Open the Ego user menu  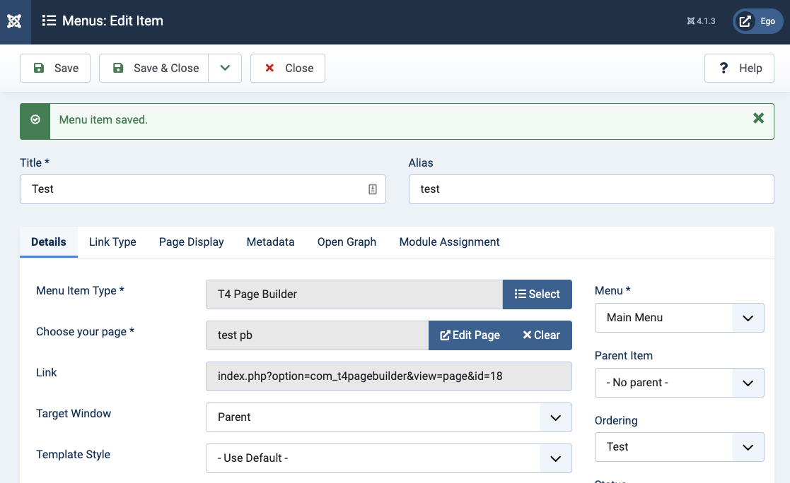[x=758, y=21]
